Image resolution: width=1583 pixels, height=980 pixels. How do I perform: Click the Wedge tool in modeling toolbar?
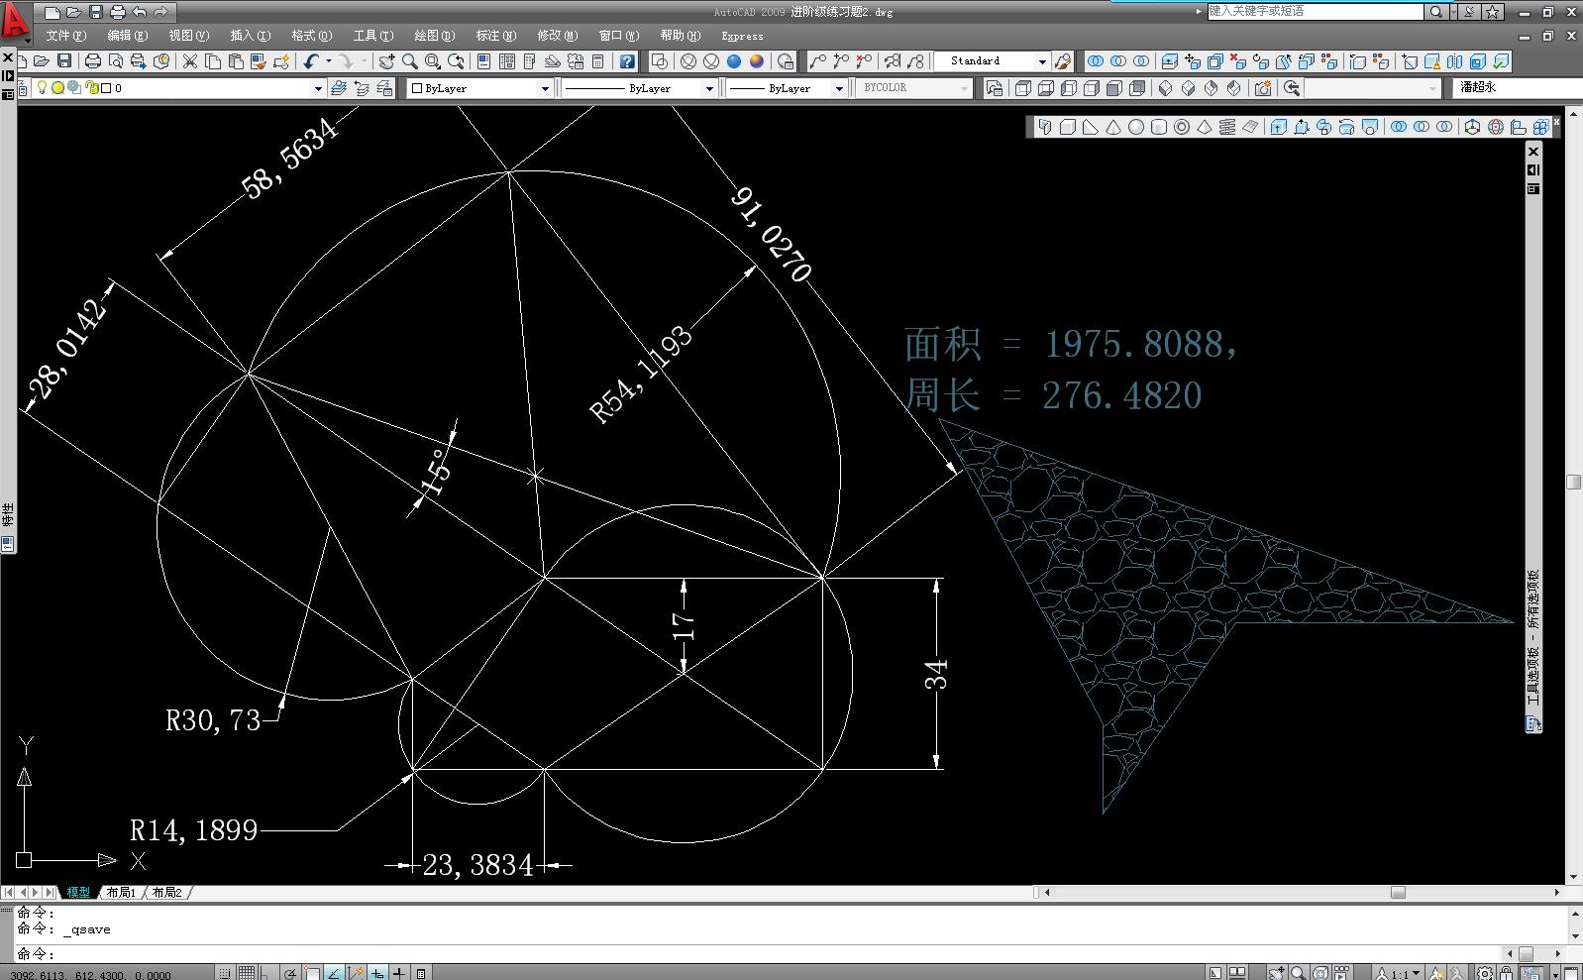[x=1091, y=127]
